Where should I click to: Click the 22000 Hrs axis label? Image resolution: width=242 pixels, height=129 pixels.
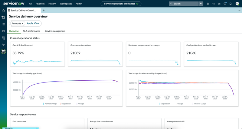[x=133, y=83]
